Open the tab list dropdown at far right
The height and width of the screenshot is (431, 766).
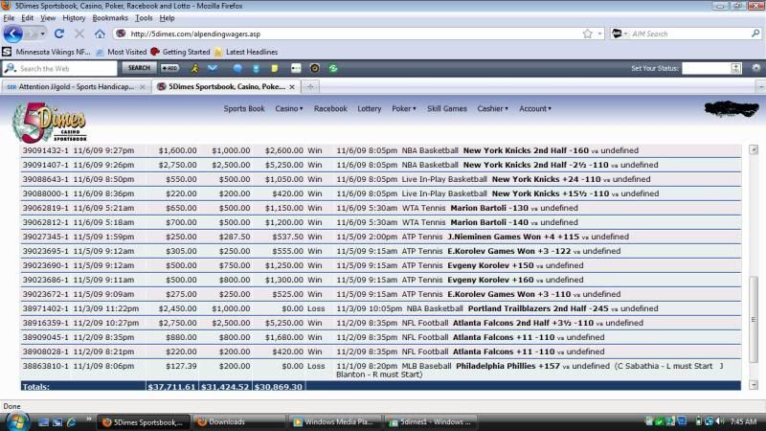[760, 86]
